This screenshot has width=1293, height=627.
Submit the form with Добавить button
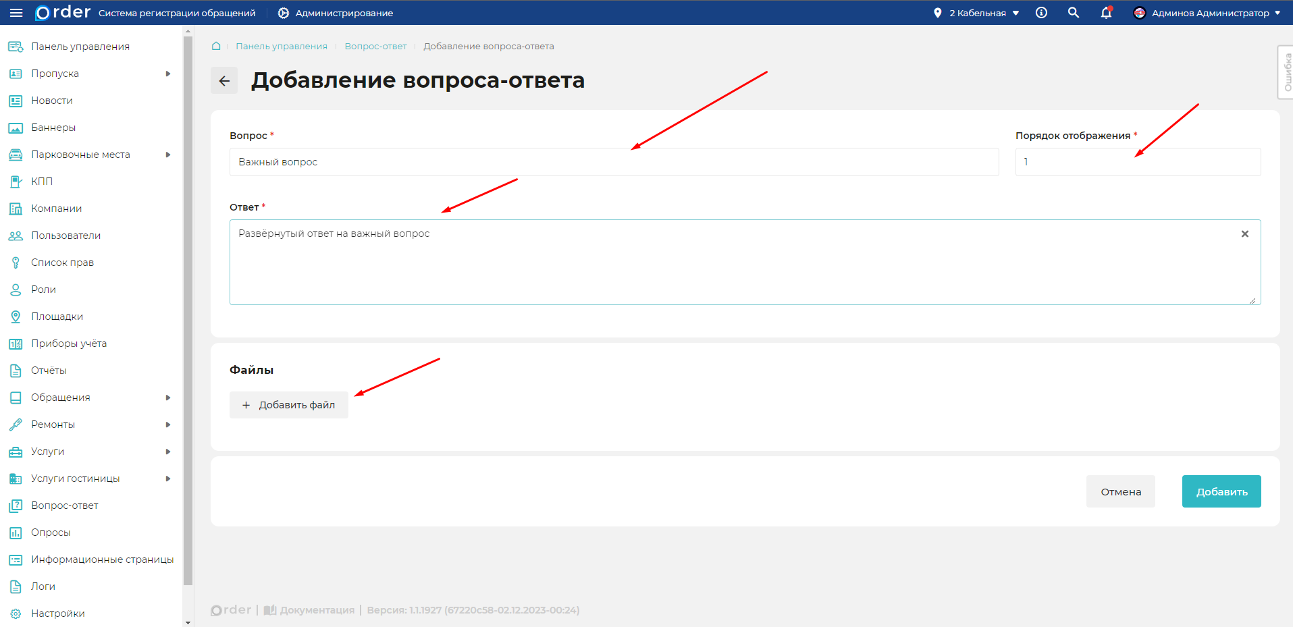click(1221, 491)
